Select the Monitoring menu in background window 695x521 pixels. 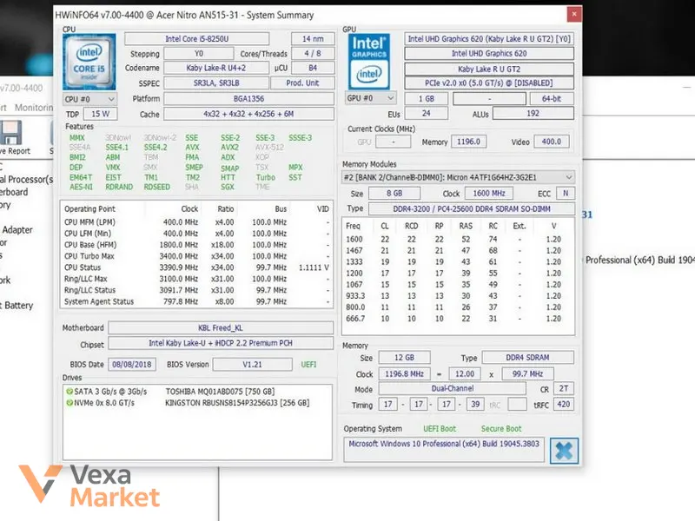[x=34, y=108]
